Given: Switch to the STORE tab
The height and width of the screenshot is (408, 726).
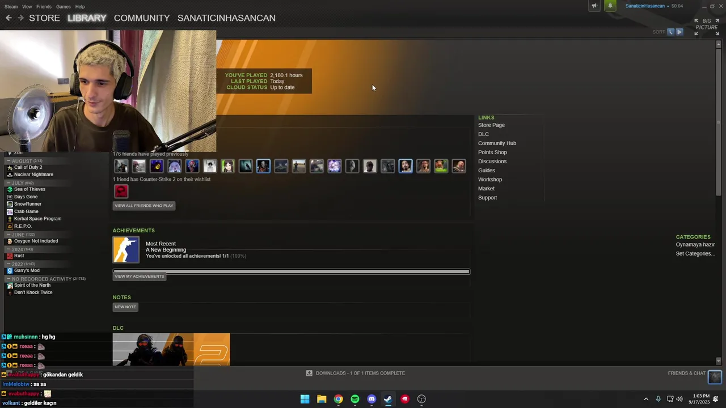Looking at the screenshot, I should [44, 18].
